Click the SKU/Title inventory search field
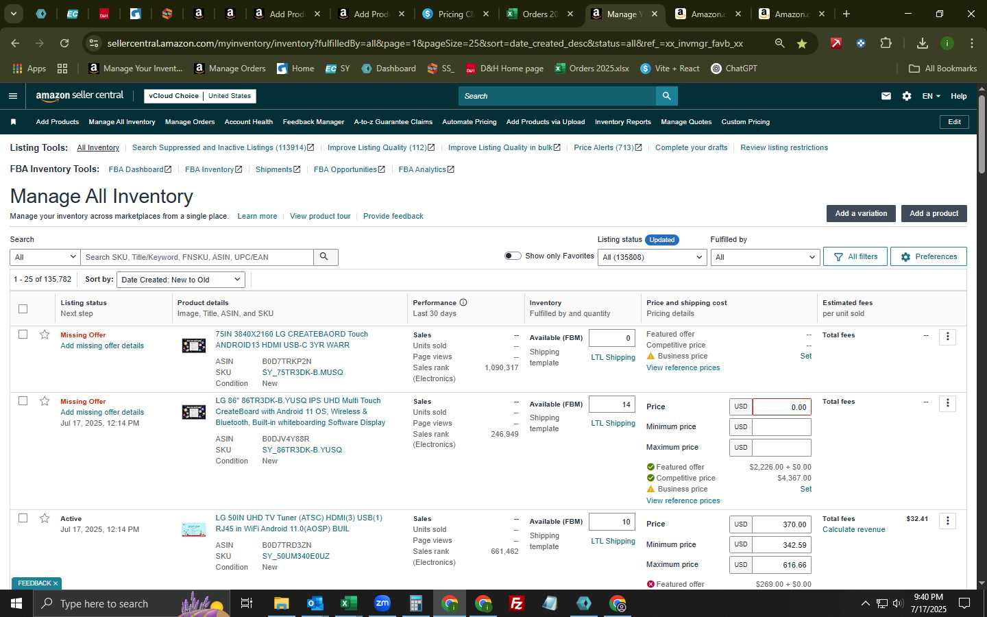Image resolution: width=987 pixels, height=617 pixels. click(x=197, y=257)
